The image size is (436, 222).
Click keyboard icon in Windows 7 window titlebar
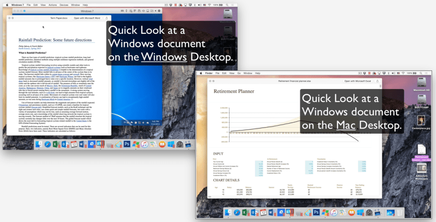click(122, 11)
